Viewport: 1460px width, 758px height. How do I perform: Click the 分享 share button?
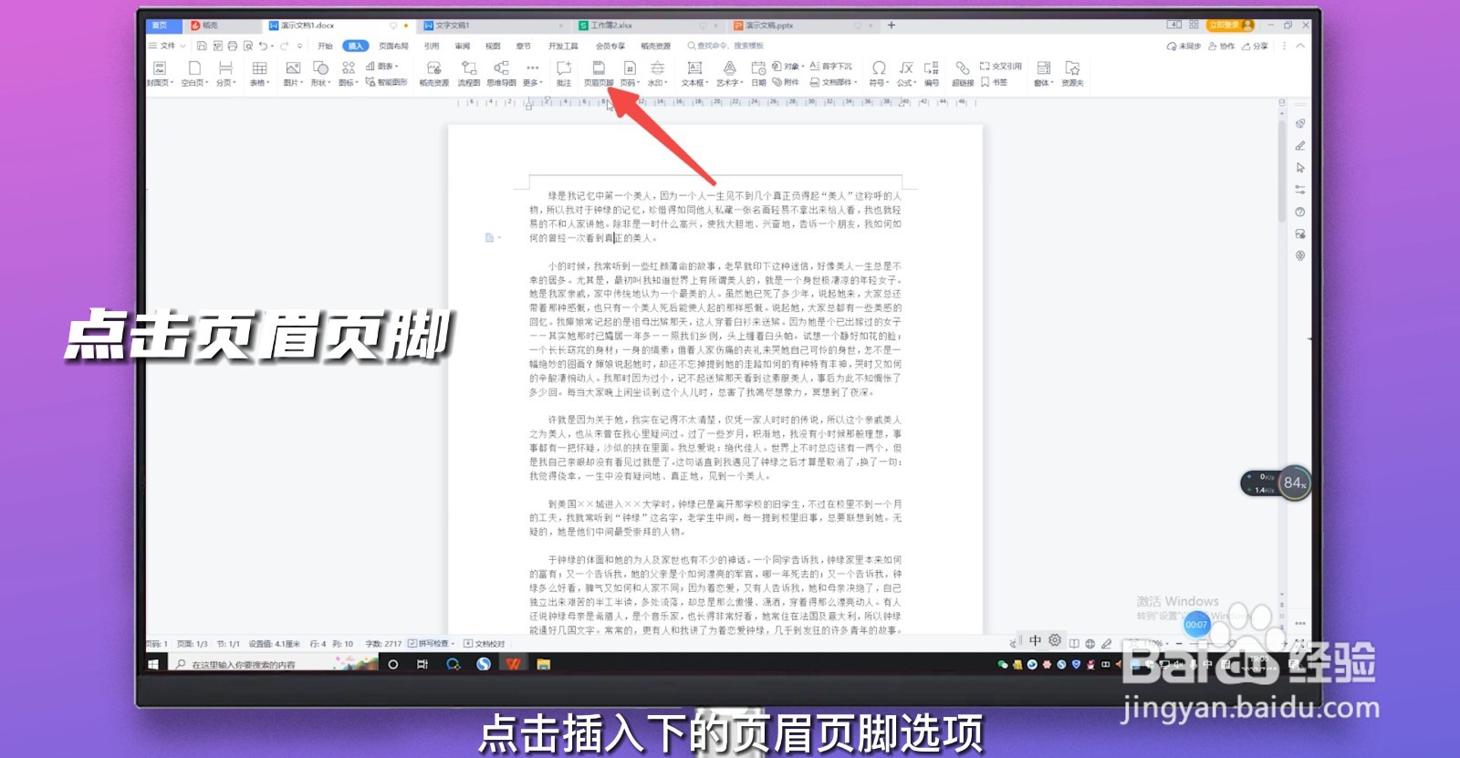tap(1255, 46)
